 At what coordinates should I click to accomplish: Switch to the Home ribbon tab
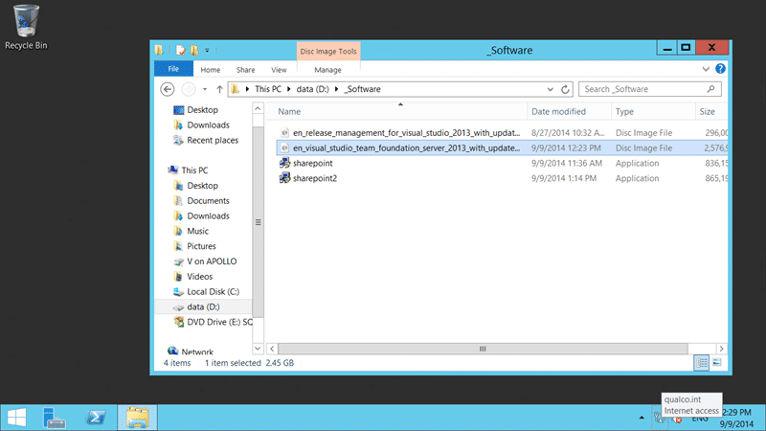point(211,70)
